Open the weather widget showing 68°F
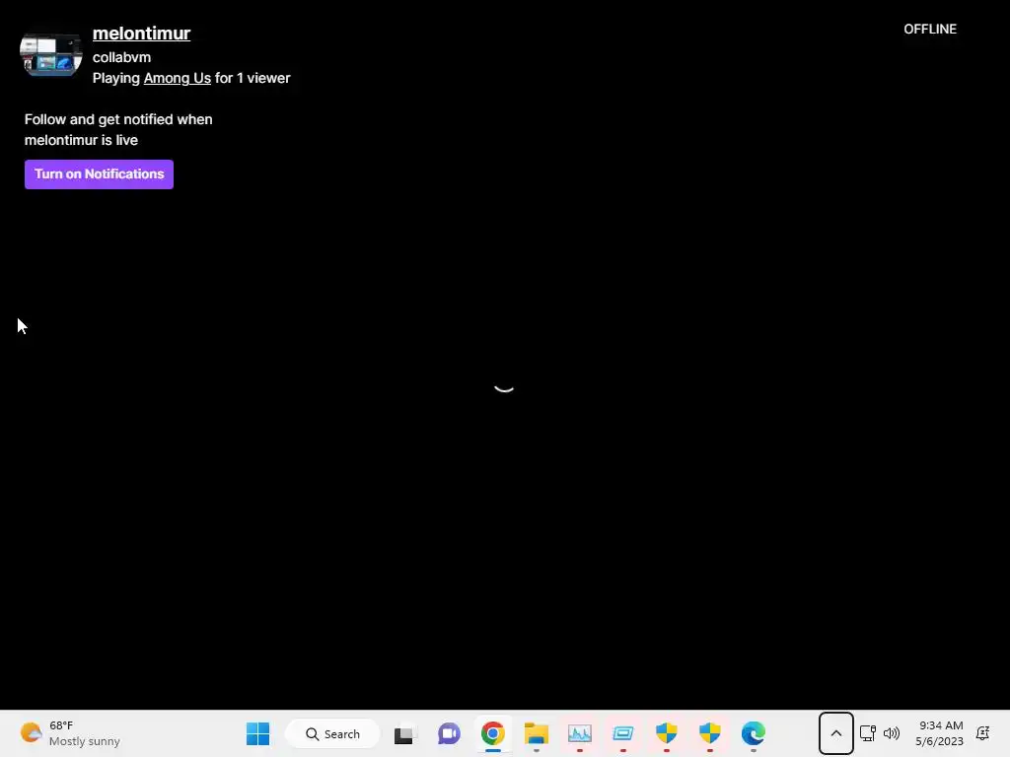This screenshot has height=757, width=1010. (70, 733)
